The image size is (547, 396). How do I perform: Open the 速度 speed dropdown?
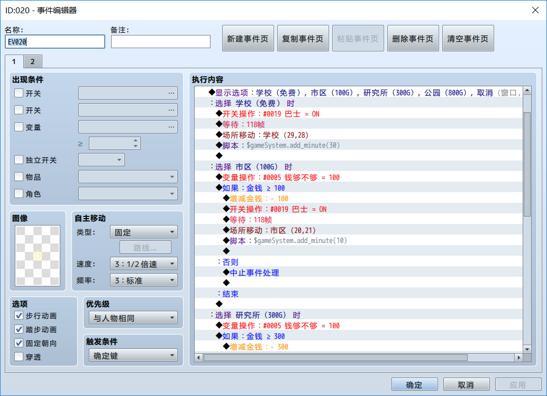pos(144,264)
